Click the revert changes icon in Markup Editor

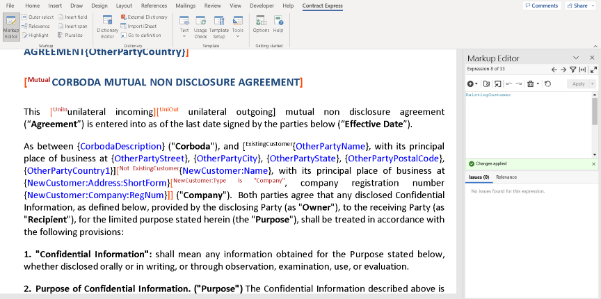pyautogui.click(x=548, y=84)
